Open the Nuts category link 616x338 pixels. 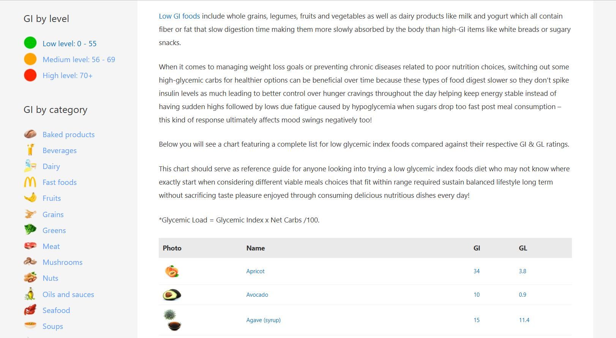tap(50, 278)
